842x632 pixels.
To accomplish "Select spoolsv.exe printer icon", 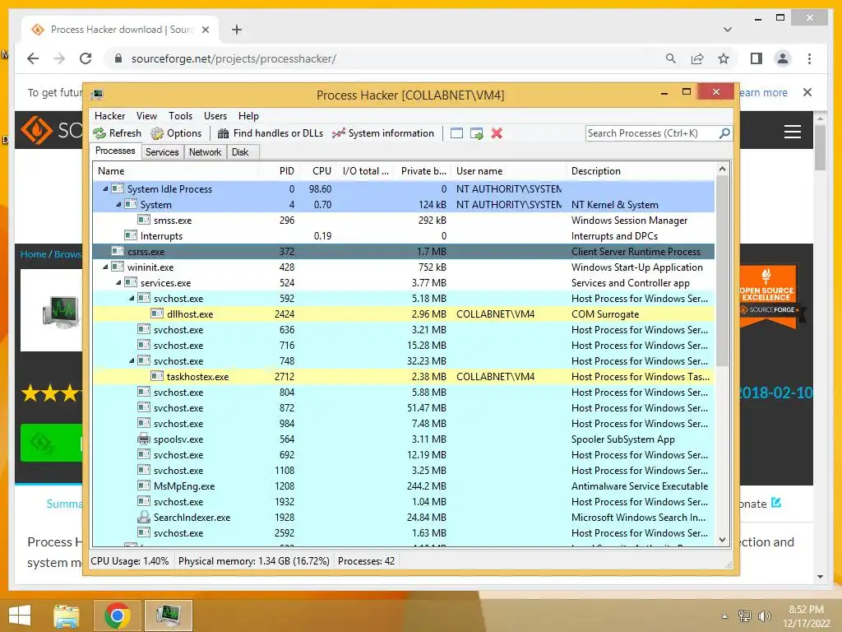I will pos(143,439).
